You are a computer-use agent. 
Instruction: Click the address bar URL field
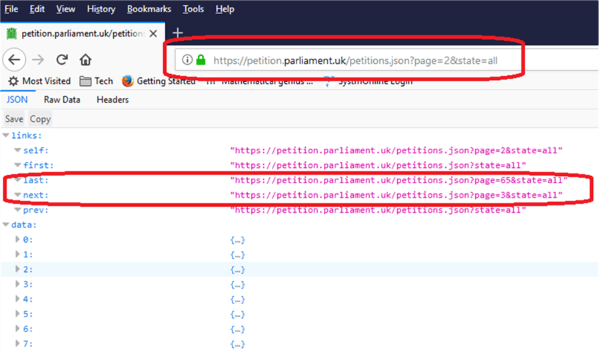click(355, 61)
